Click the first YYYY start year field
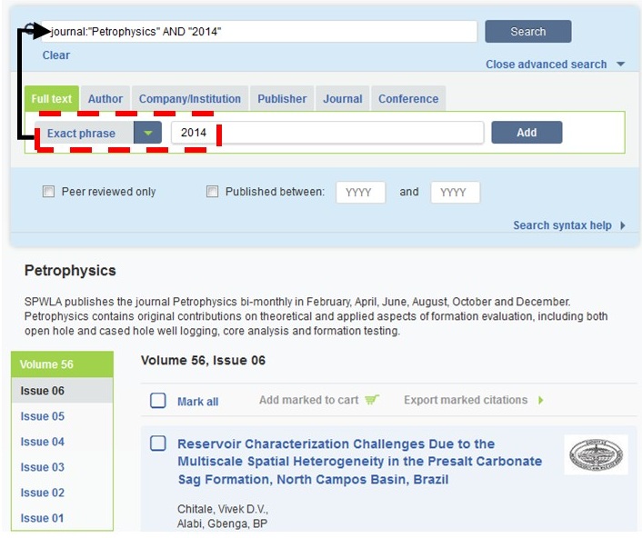The width and height of the screenshot is (642, 538). pos(360,193)
